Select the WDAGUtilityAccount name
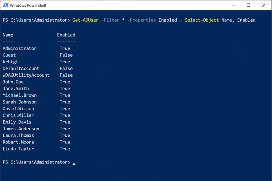272x181 pixels. [26, 75]
